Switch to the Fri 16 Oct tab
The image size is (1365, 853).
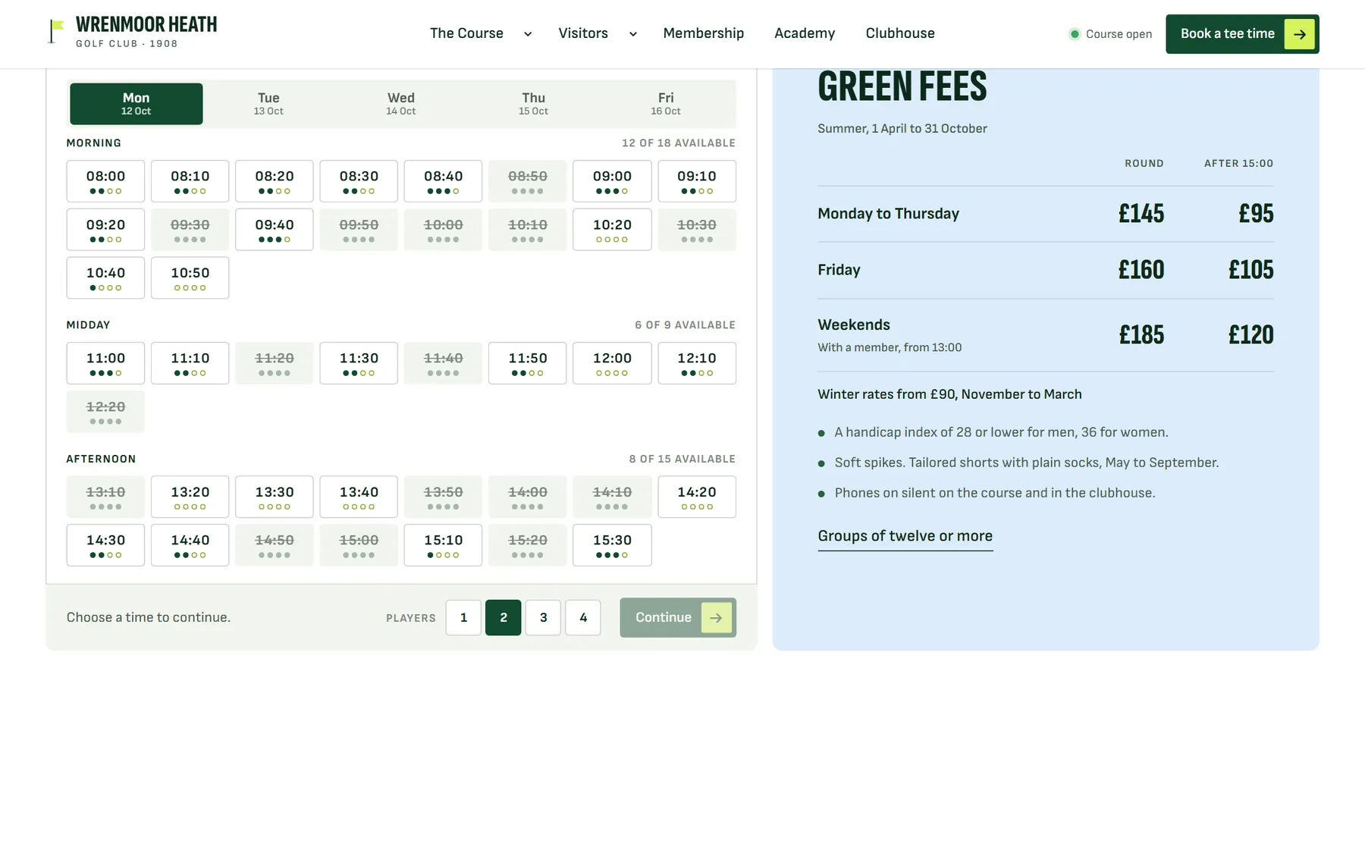tap(666, 104)
